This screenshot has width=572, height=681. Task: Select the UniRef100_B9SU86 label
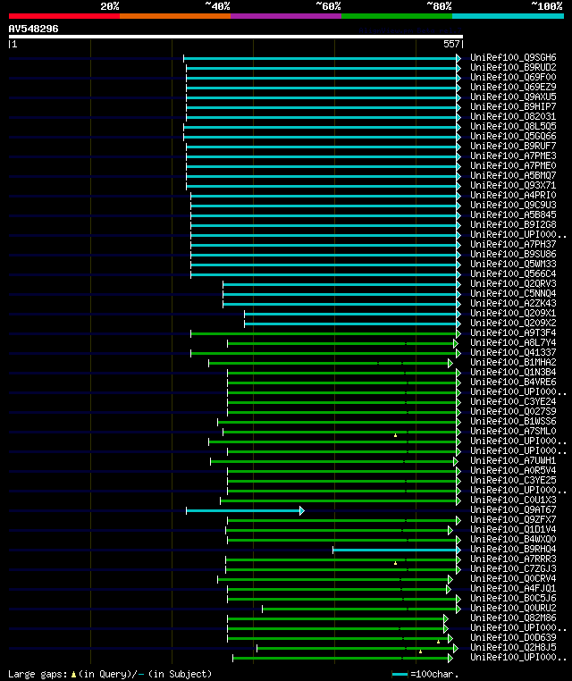(513, 254)
